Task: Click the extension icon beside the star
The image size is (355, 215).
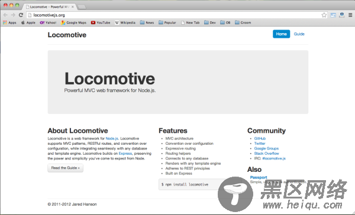Action: pyautogui.click(x=333, y=15)
